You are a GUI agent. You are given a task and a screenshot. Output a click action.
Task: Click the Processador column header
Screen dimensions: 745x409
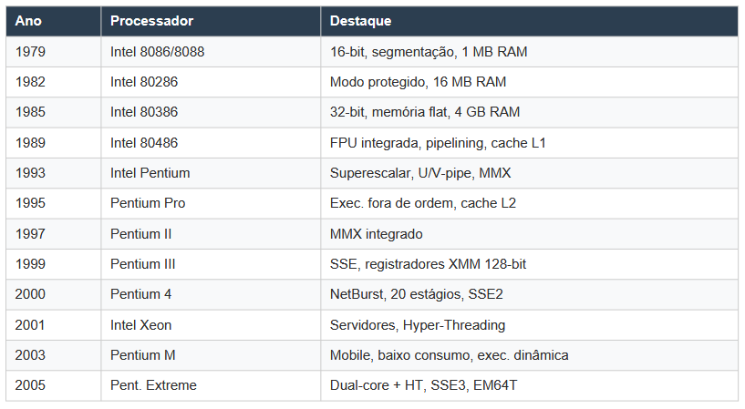coord(211,21)
